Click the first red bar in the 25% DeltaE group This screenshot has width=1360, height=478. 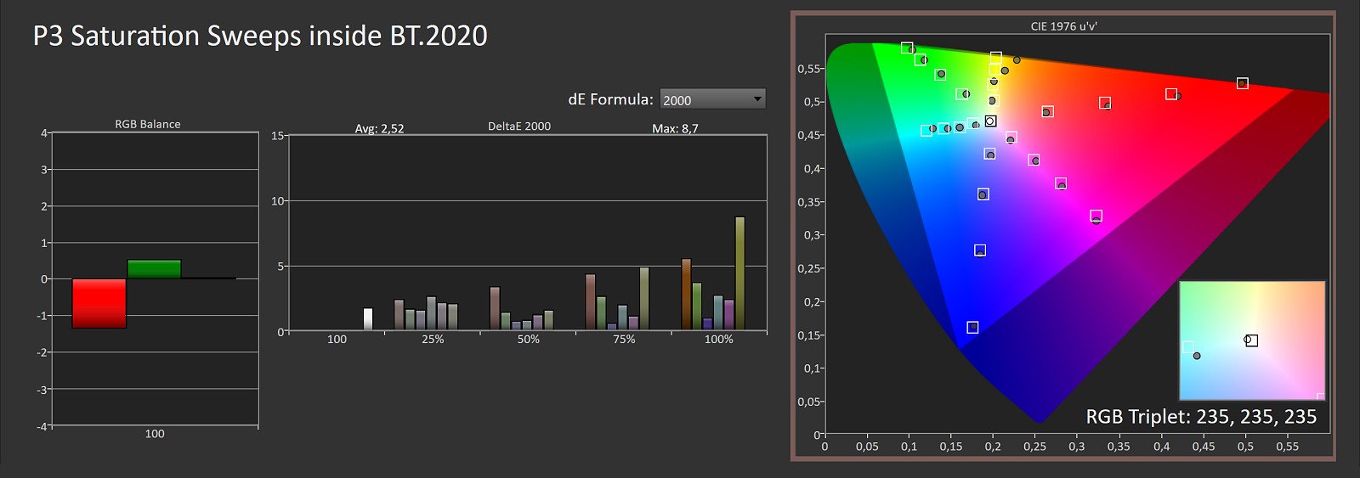pos(399,315)
